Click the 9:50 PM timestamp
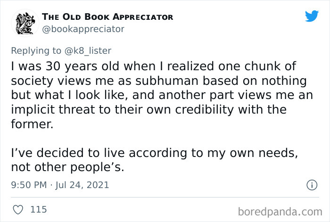The height and width of the screenshot is (222, 330). tap(29, 185)
